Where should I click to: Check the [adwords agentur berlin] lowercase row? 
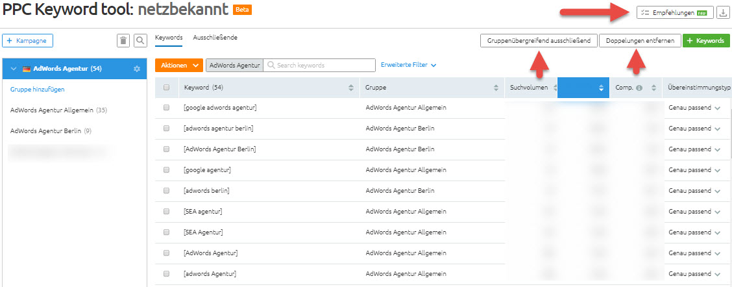pyautogui.click(x=167, y=128)
